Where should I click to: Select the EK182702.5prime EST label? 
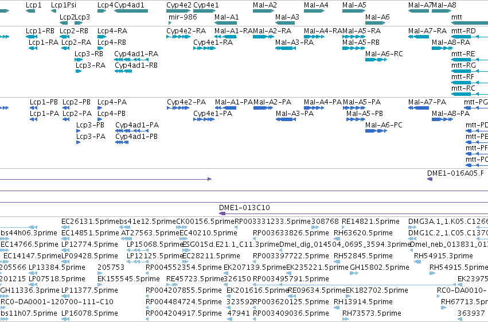click(377, 290)
